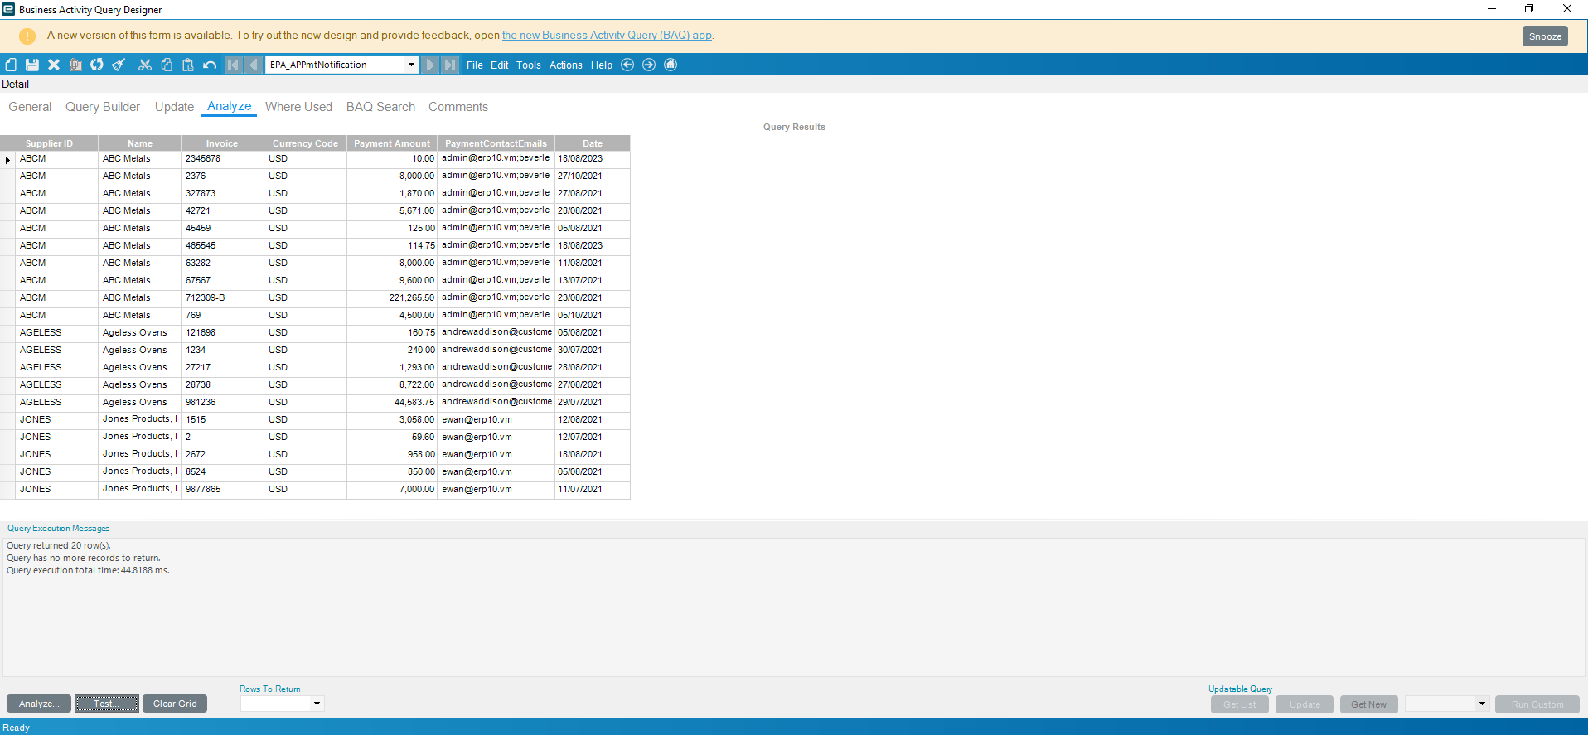
Task: Open the File menu
Action: coord(475,65)
